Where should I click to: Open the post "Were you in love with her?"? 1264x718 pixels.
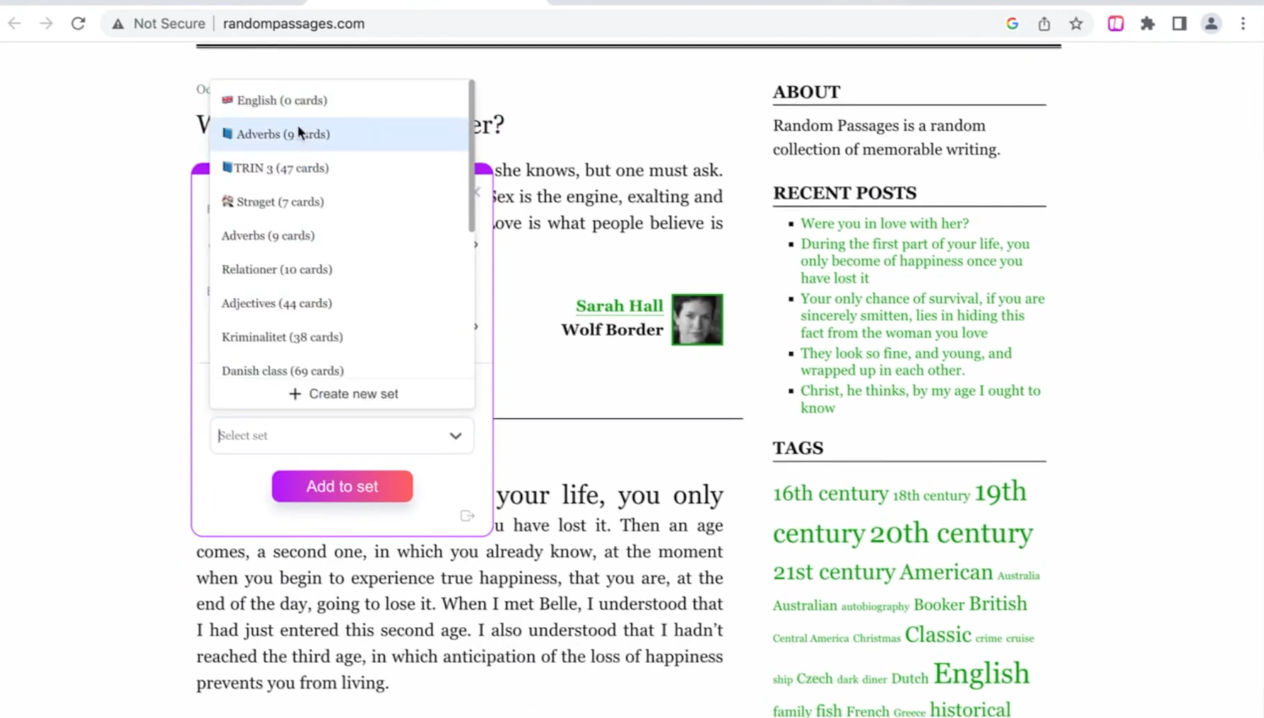(x=884, y=223)
